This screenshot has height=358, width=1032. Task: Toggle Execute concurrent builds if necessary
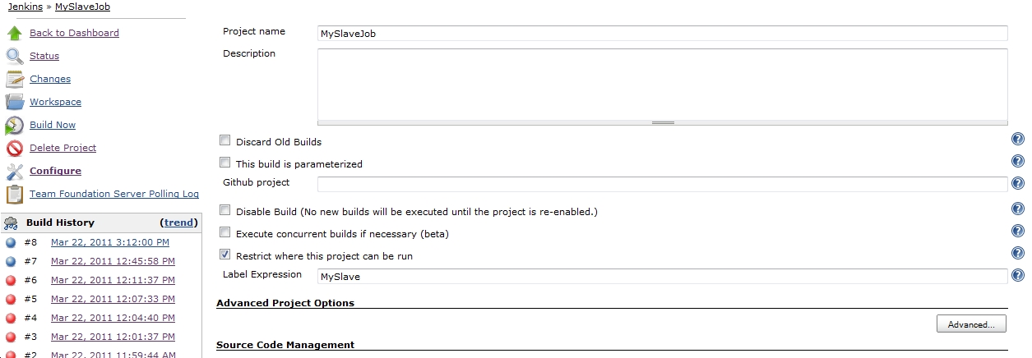[225, 233]
